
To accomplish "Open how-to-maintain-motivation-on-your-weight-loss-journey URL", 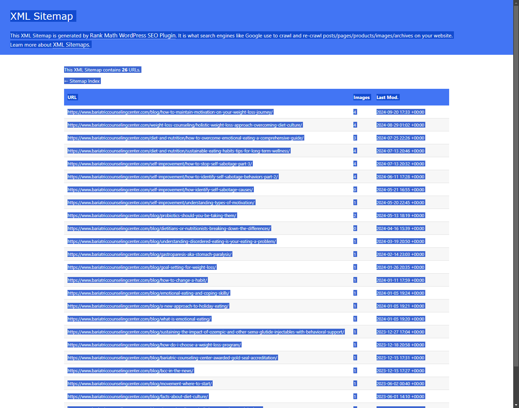I will (x=170, y=112).
